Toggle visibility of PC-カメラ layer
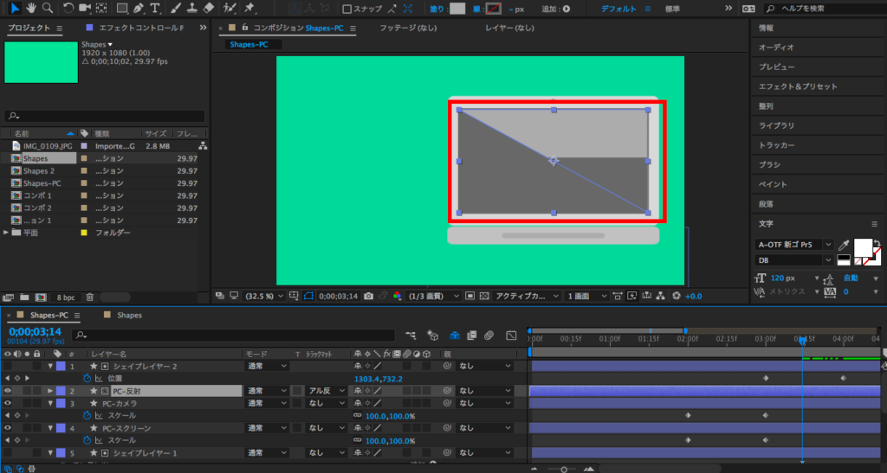The image size is (887, 473). pos(8,403)
